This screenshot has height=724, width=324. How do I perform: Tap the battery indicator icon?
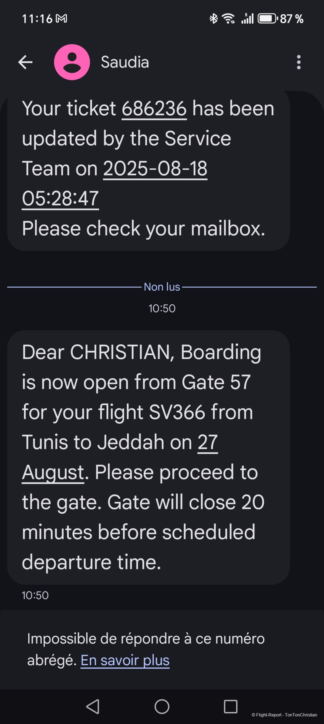point(267,19)
